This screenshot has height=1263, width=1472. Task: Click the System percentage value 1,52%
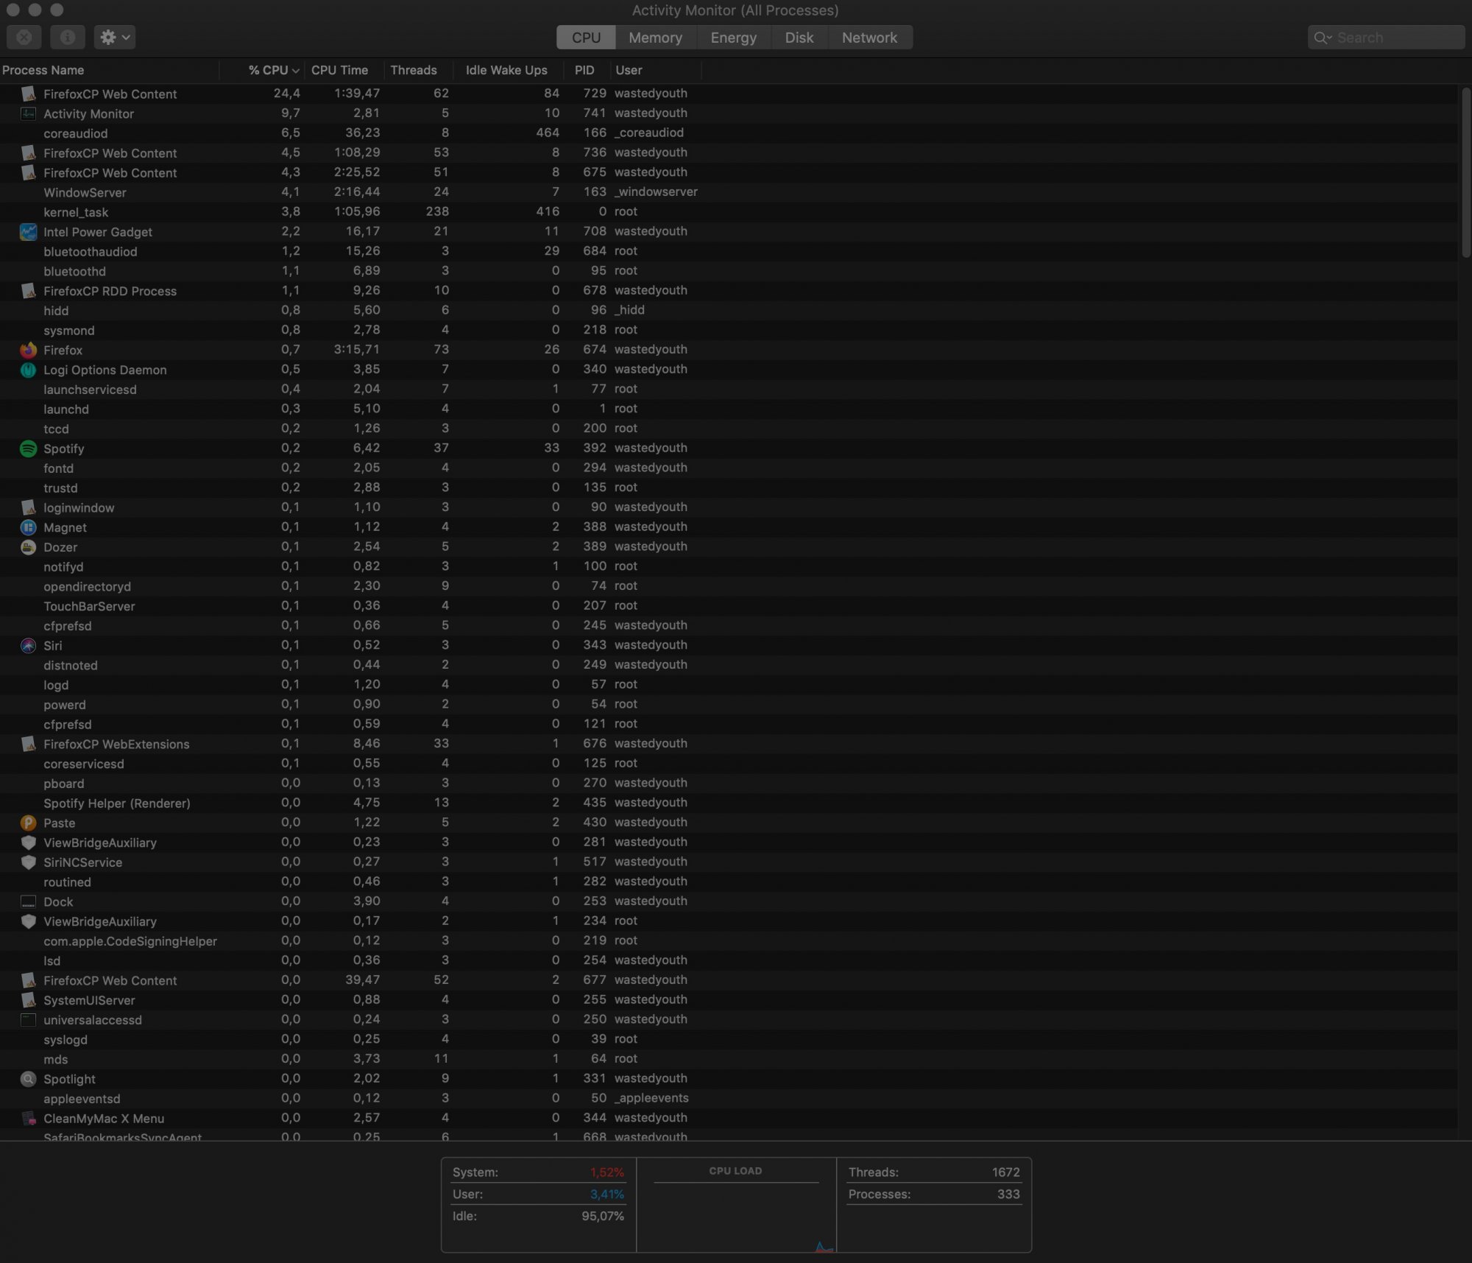(606, 1172)
